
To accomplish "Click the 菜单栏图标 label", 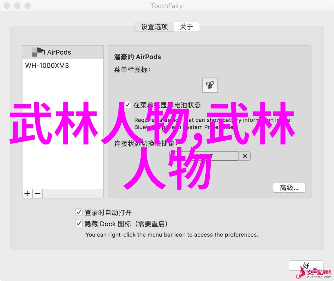I will (x=132, y=69).
